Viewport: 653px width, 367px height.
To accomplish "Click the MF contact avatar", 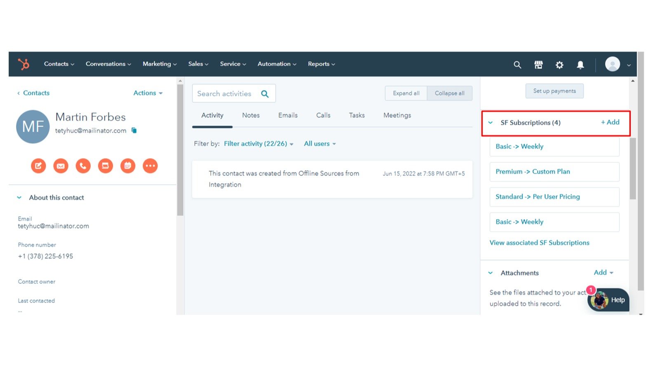I will point(33,126).
